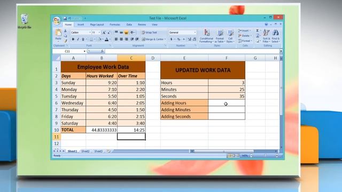The image size is (342, 192).
Task: Open Recycle Bin on desktop
Action: pos(25,21)
